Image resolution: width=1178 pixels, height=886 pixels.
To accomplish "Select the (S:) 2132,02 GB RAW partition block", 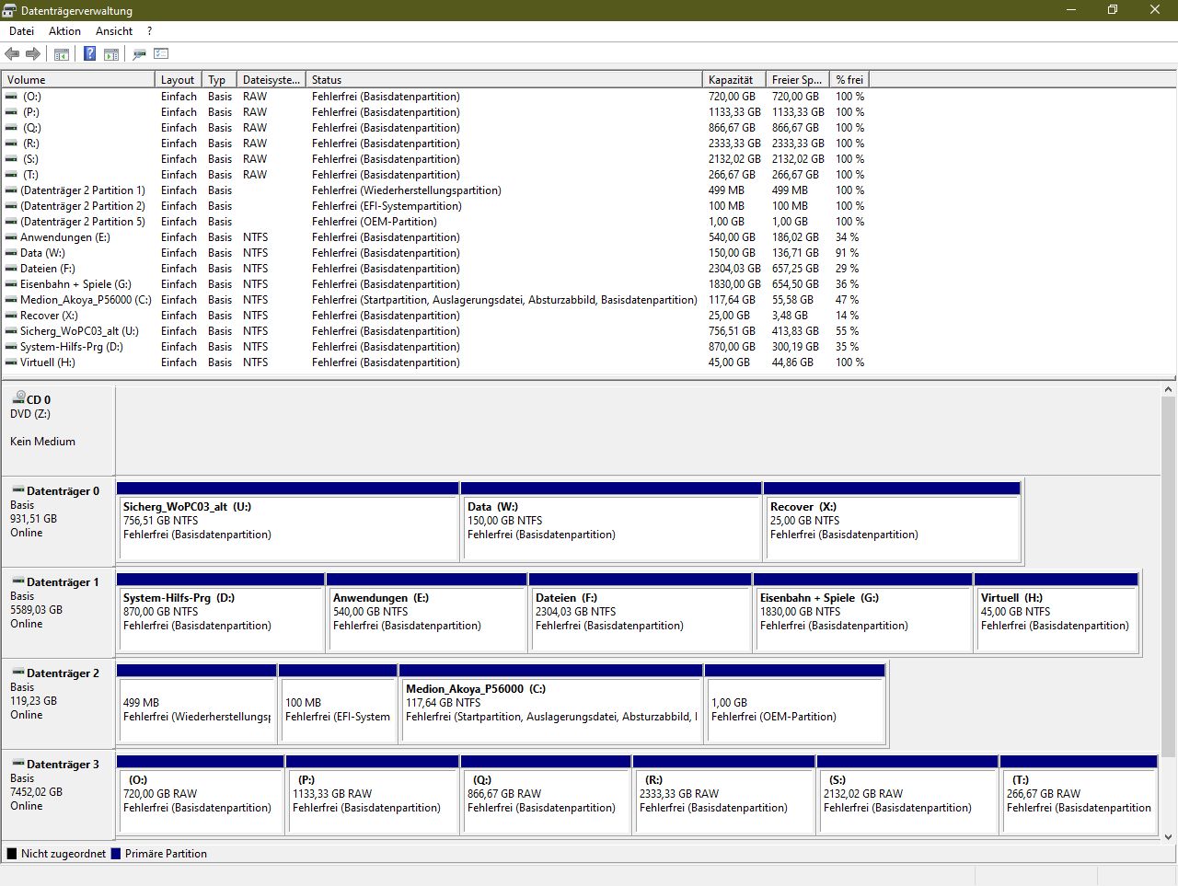I will [x=907, y=794].
